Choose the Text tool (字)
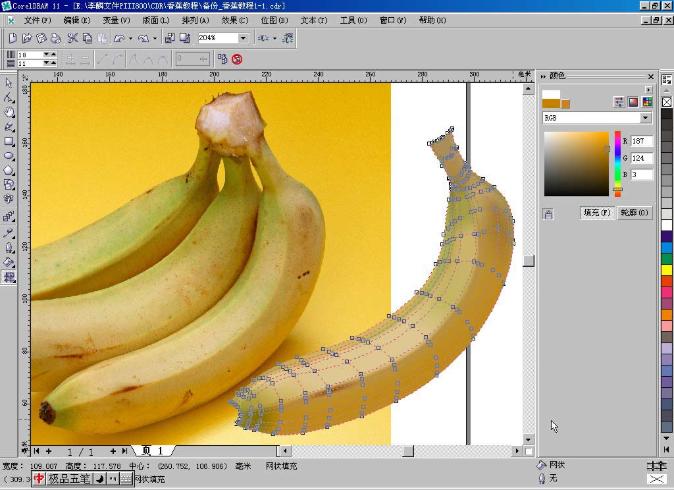Screen dimensions: 674x490 (x=9, y=199)
